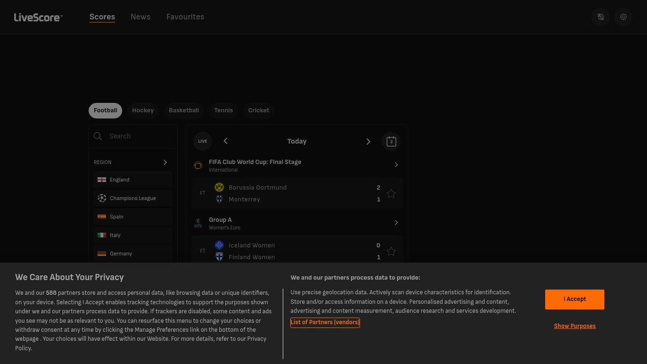This screenshot has width=647, height=364.
Task: Click FT status of Iceland Women match
Action: pos(203,251)
